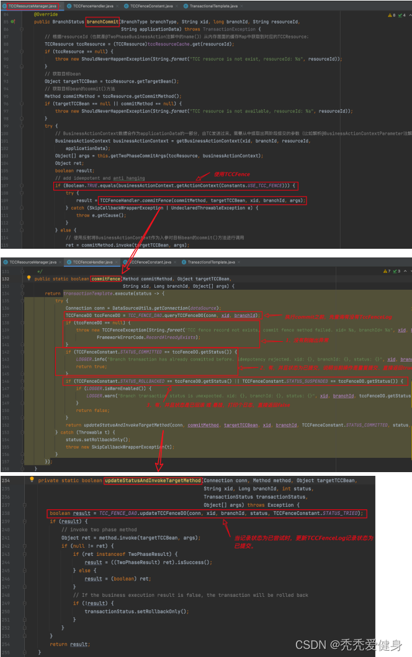The width and height of the screenshot is (412, 657).
Task: Click tccResourceCache.get(resourceId) on line 88
Action: 190,44
